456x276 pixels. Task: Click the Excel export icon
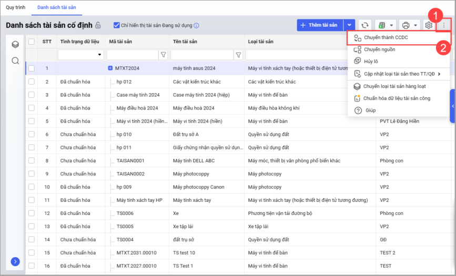[382, 25]
